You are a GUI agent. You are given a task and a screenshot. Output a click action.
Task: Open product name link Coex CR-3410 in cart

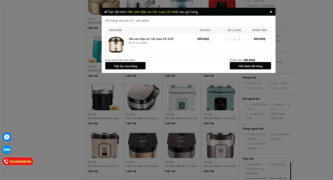point(151,39)
